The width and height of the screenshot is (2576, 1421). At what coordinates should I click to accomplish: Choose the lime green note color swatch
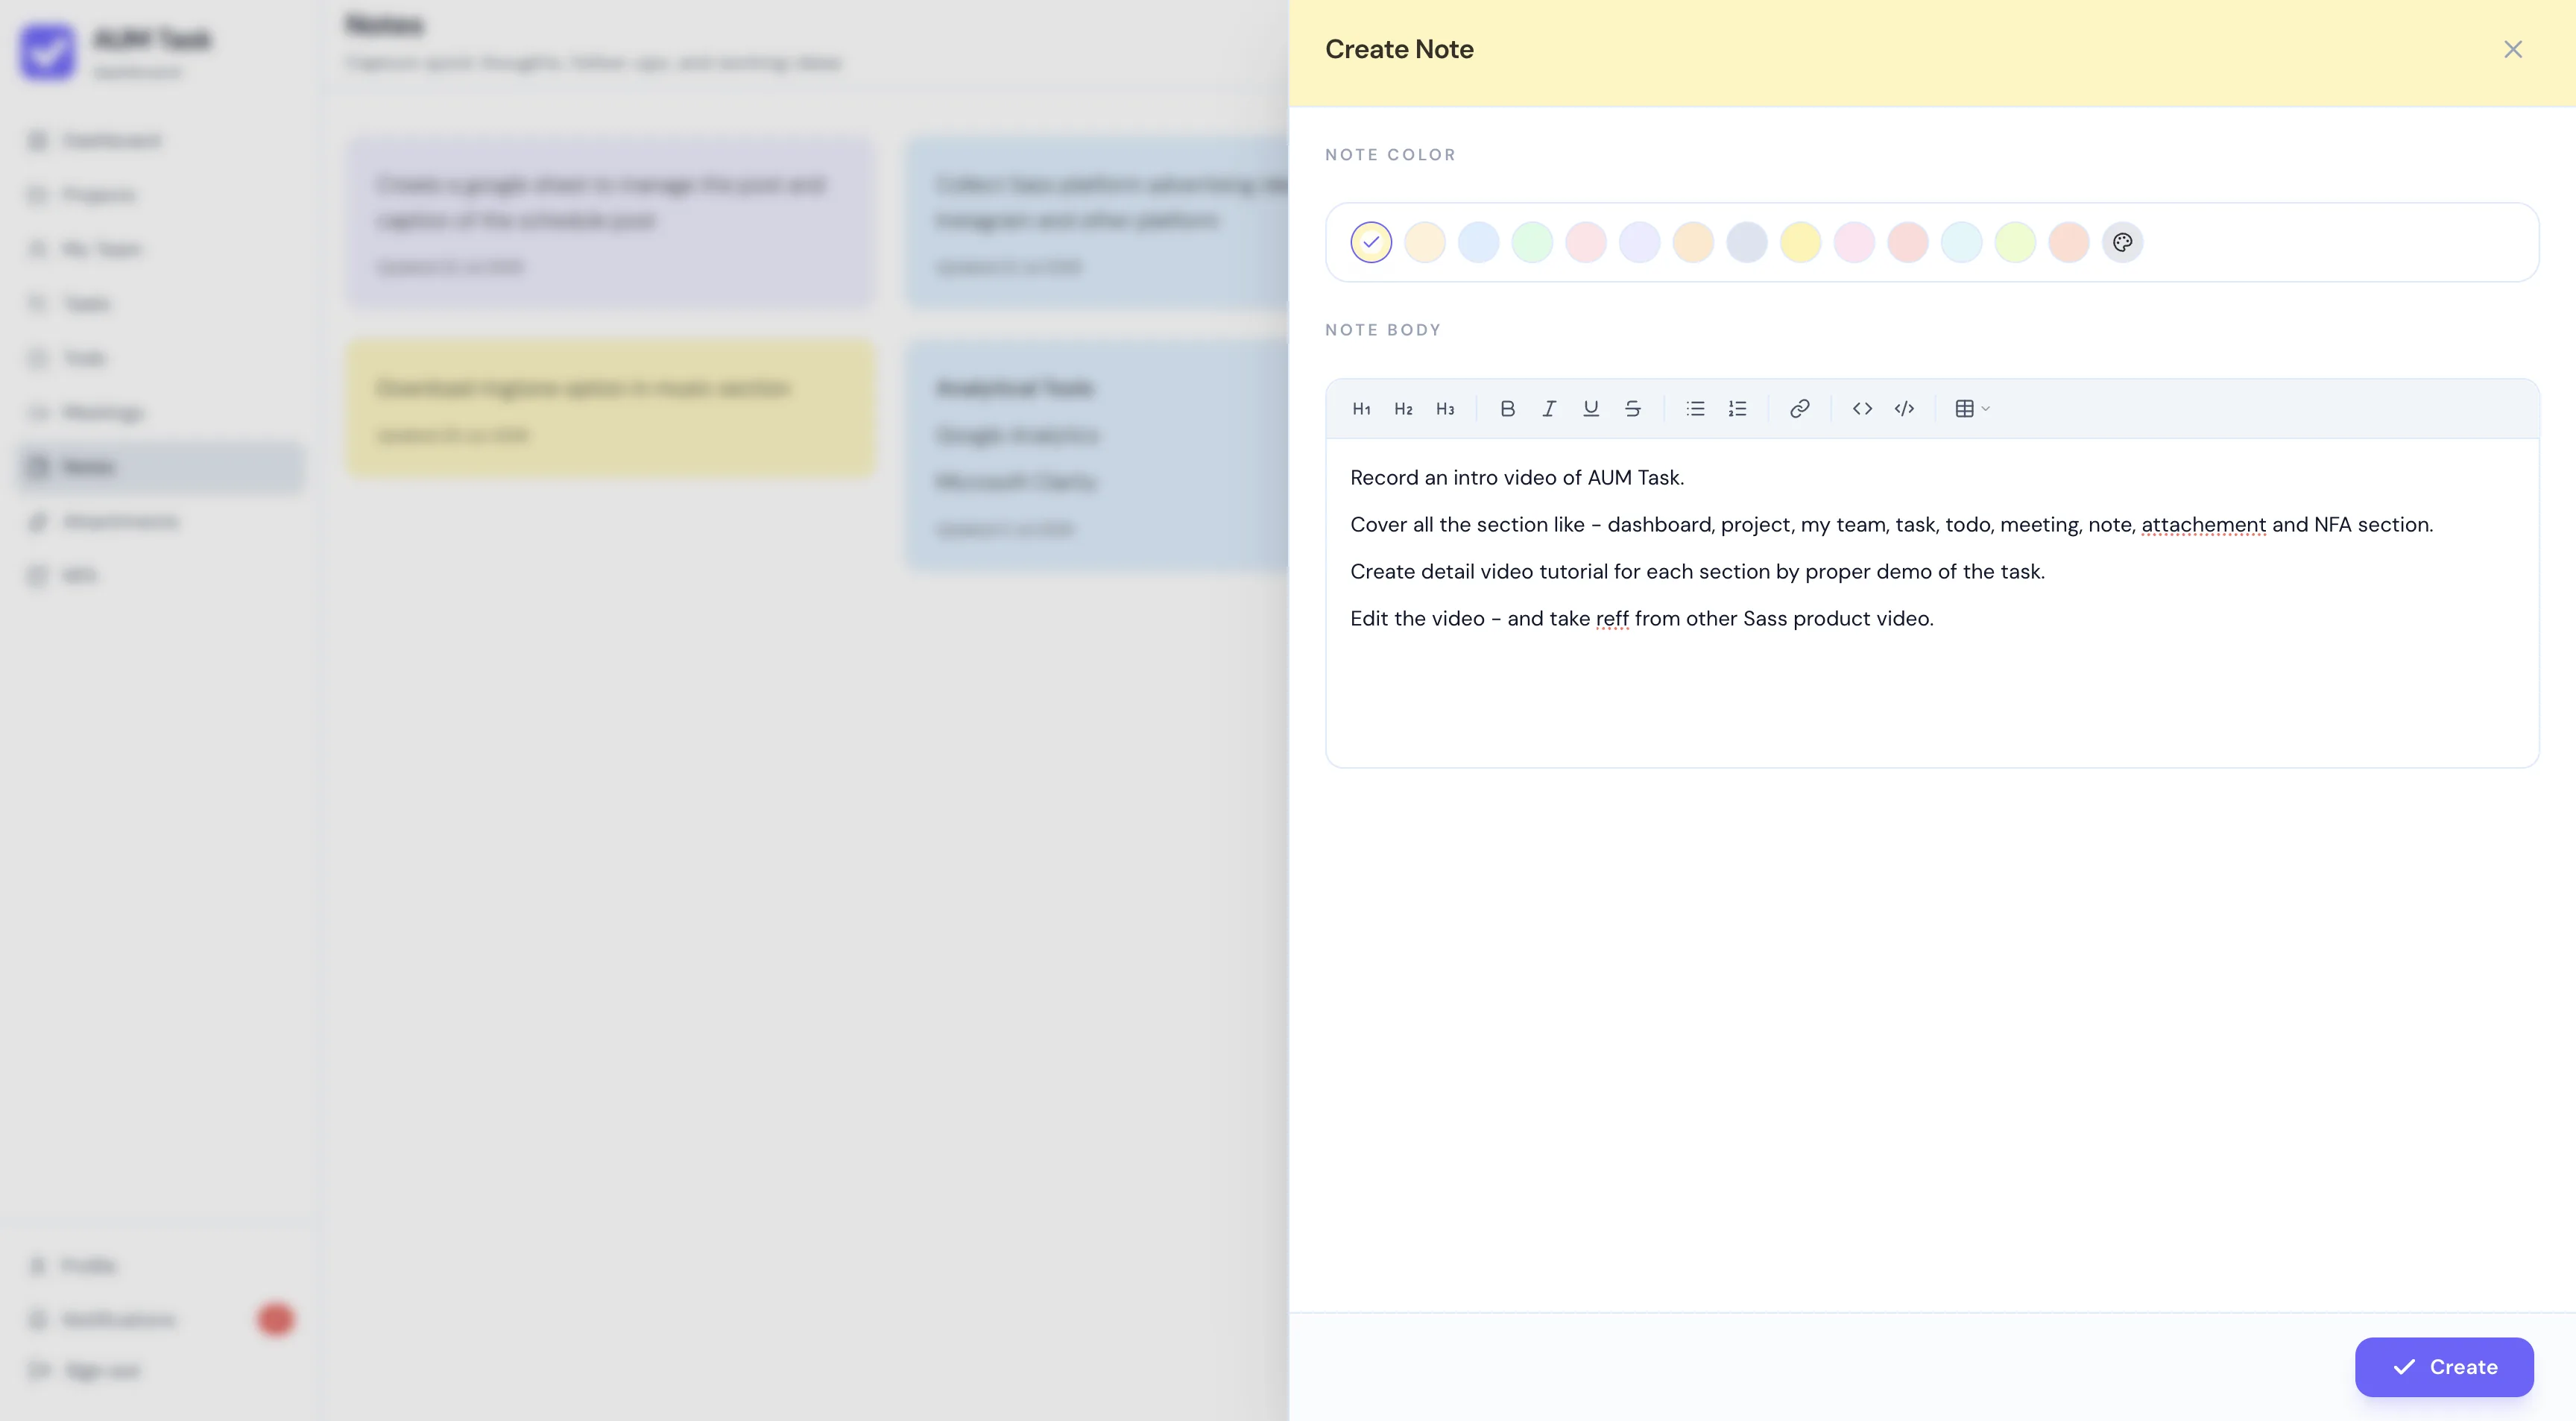(2015, 242)
